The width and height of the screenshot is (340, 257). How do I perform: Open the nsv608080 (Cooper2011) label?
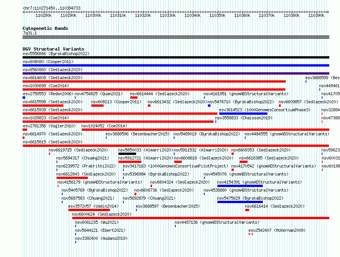pos(48,62)
